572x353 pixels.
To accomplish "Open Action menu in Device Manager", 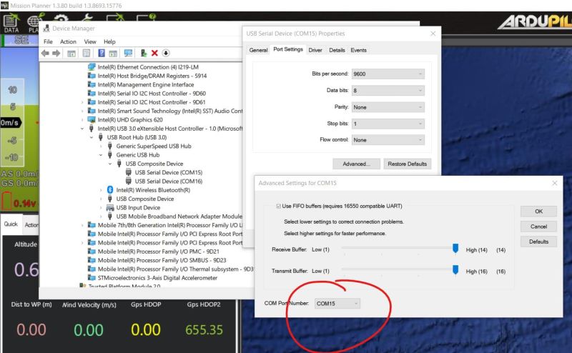I will coord(68,41).
